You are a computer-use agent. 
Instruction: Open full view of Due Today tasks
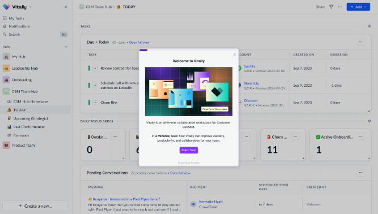coord(139,42)
